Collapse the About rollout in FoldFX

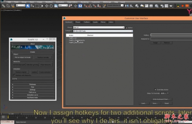click(33, 44)
